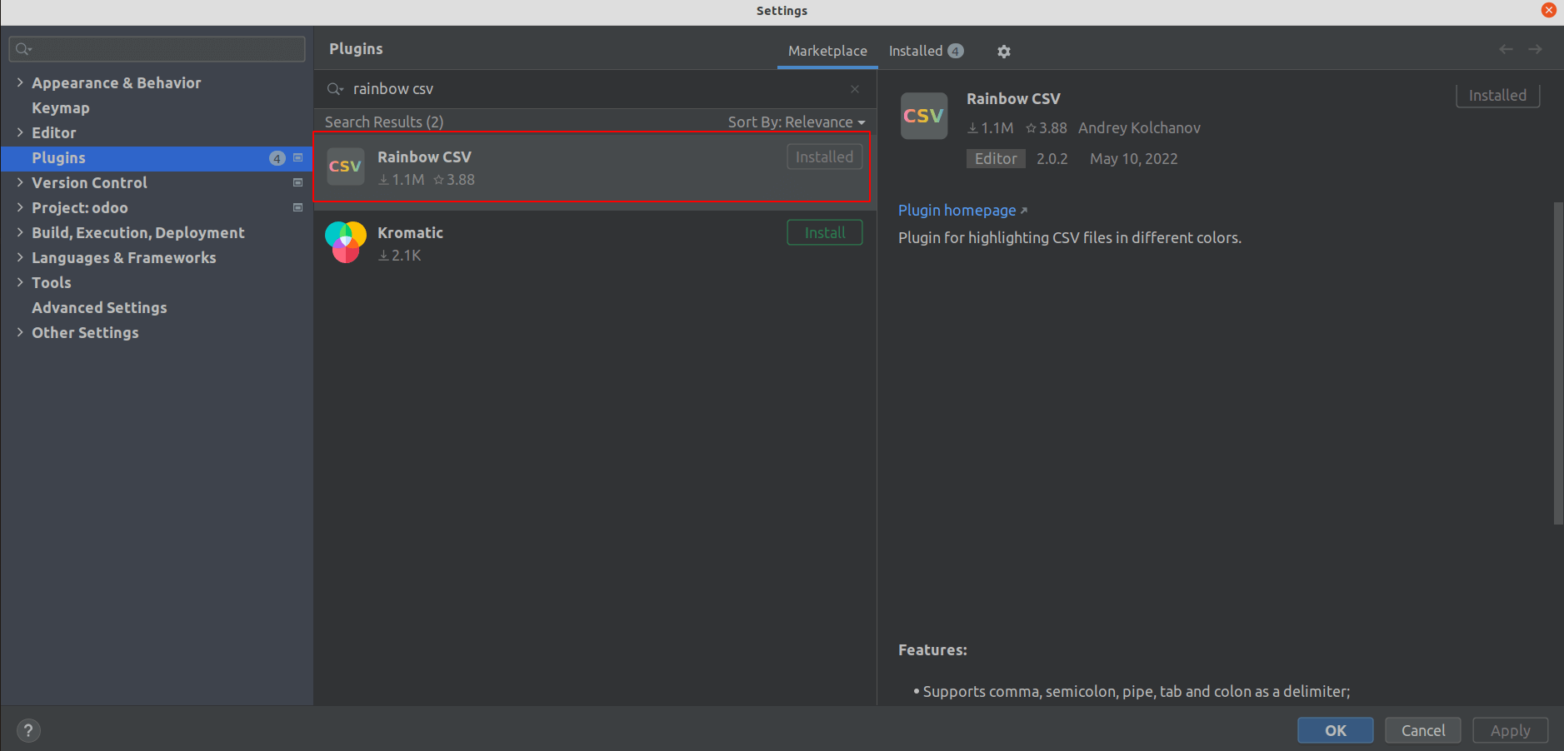
Task: Click the Installed button in details pane
Action: point(1497,95)
